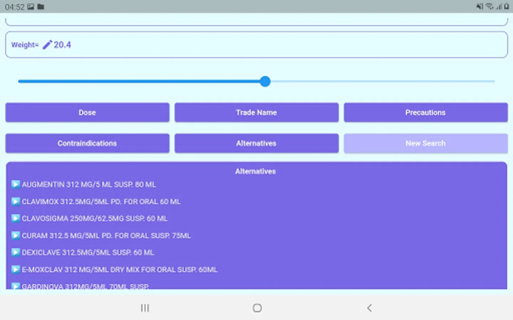Select AUGMENTIN 312 MG/5 ML SUSP. 80 ML
The height and width of the screenshot is (320, 513).
click(89, 185)
